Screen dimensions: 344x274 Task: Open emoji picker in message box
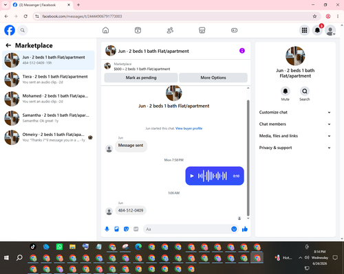click(234, 229)
